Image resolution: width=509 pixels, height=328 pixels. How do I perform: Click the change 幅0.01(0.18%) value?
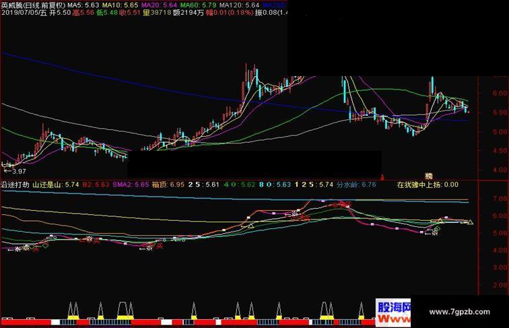click(x=230, y=13)
